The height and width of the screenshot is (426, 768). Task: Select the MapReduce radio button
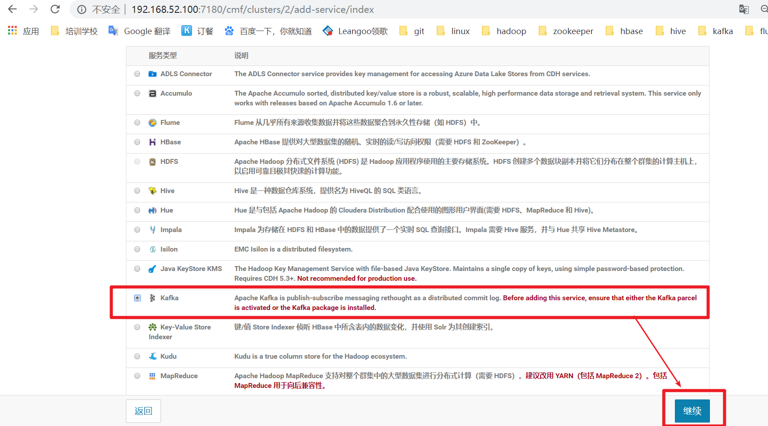(x=137, y=376)
